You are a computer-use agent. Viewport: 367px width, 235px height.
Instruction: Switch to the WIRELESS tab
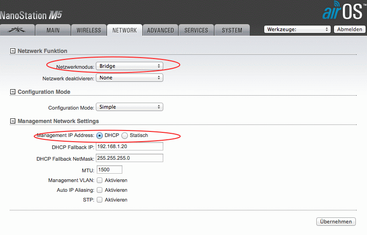coord(88,30)
